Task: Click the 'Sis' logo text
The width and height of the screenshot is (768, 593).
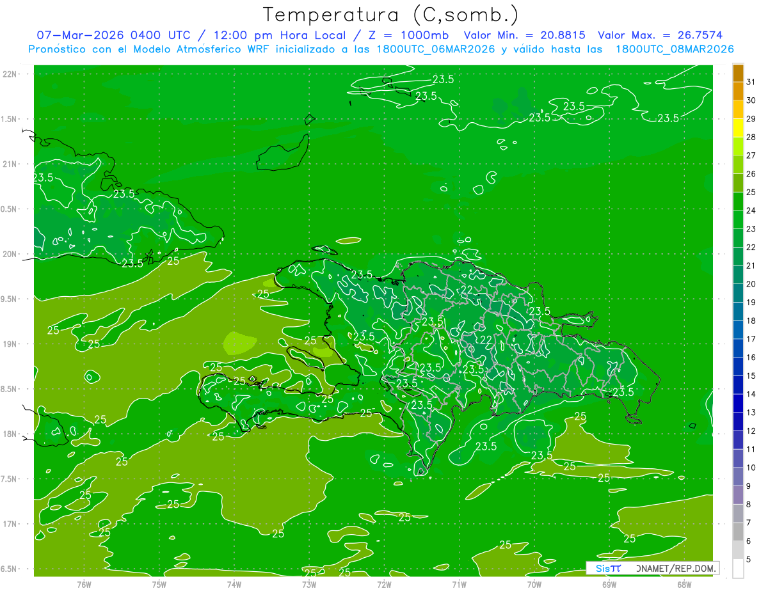Action: (602, 568)
